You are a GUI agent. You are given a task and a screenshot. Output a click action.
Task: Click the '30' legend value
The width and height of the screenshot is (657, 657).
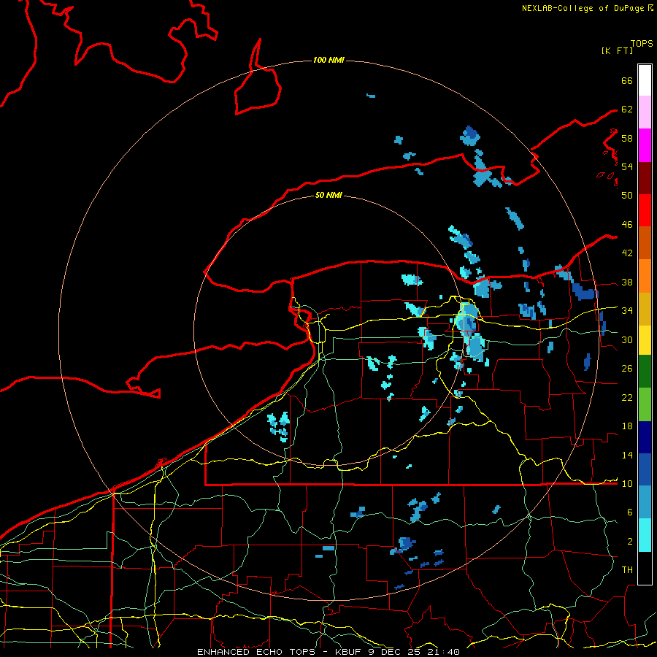tap(627, 339)
